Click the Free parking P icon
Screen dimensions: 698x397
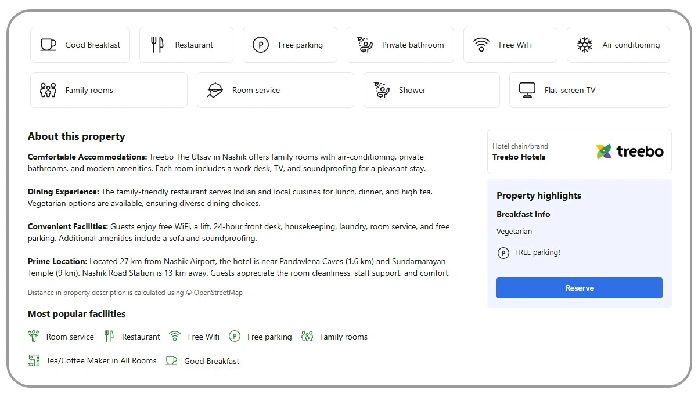click(x=261, y=44)
